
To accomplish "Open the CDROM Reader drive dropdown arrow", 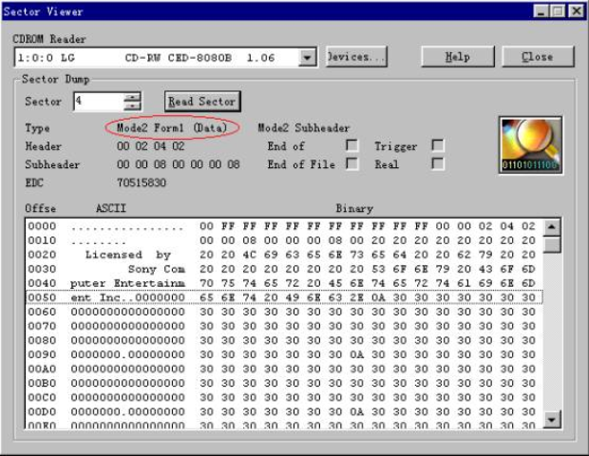I will coord(308,57).
